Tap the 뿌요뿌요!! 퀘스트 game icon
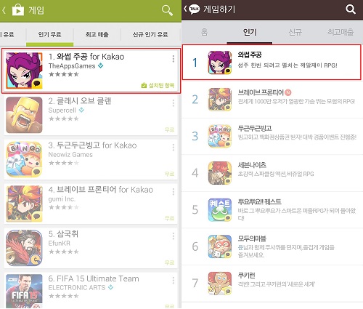The width and height of the screenshot is (363, 309). point(220,209)
